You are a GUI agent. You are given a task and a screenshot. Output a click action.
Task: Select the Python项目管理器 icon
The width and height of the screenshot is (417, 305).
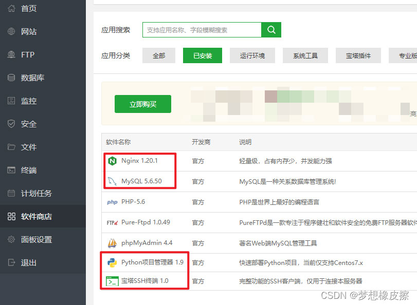coord(112,263)
